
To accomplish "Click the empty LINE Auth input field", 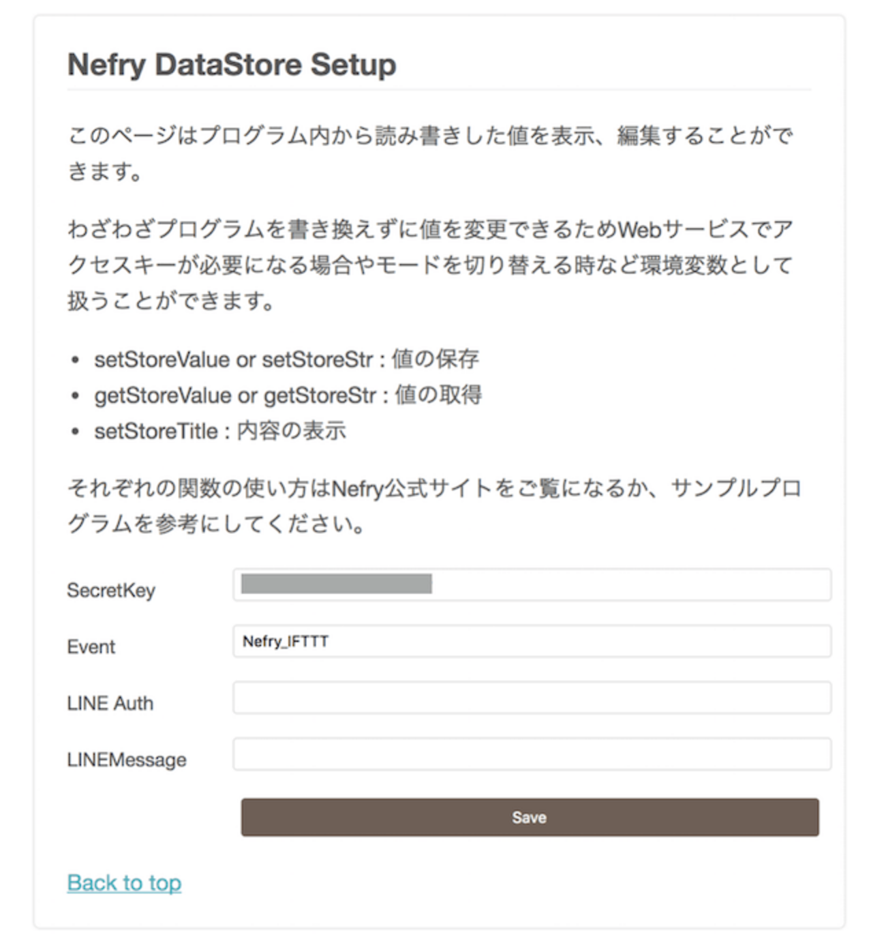I will [532, 698].
